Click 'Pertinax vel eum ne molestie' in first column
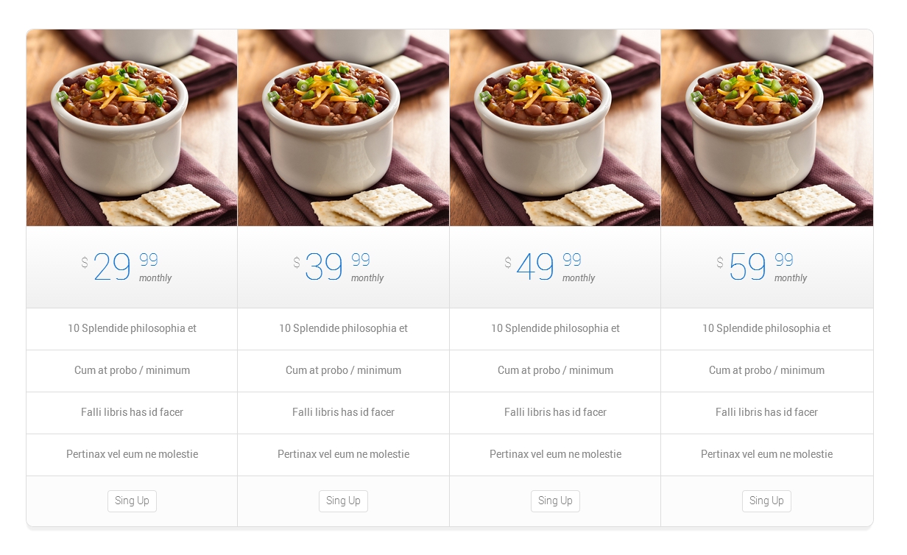This screenshot has height=555, width=907. coord(132,454)
